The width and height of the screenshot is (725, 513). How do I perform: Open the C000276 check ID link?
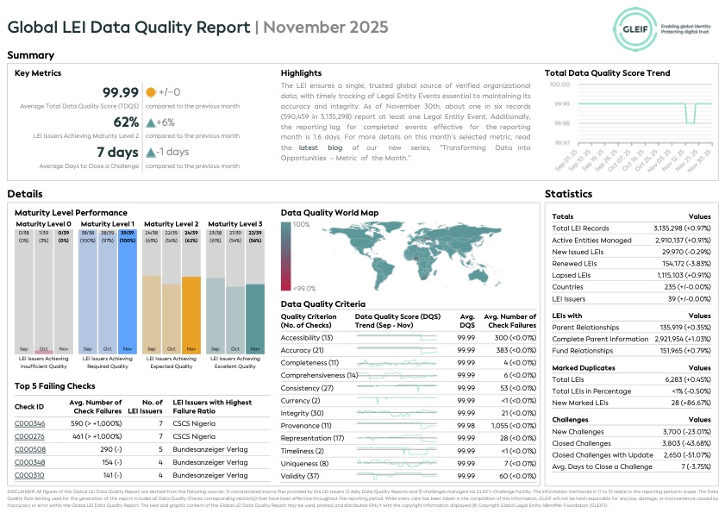(x=28, y=437)
